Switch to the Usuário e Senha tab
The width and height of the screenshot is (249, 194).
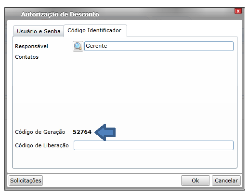39,31
